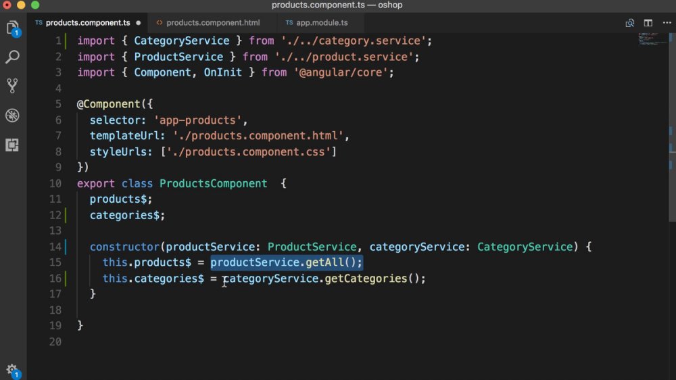This screenshot has height=380, width=676.
Task: Click the vertical editor scrollbar
Action: coord(672,129)
